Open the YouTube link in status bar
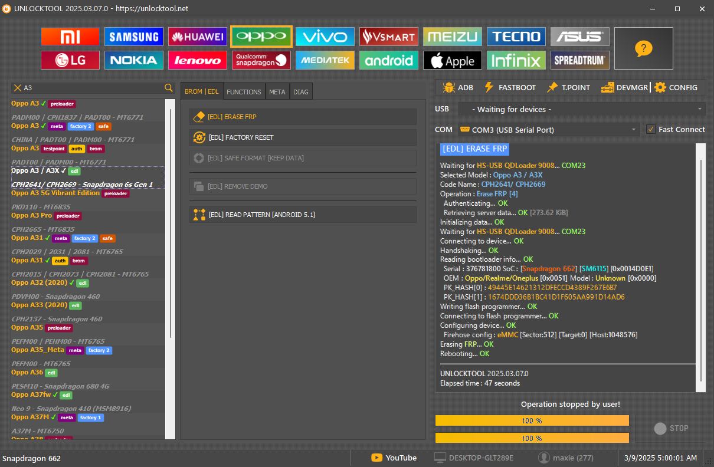This screenshot has height=467, width=714. tap(394, 458)
